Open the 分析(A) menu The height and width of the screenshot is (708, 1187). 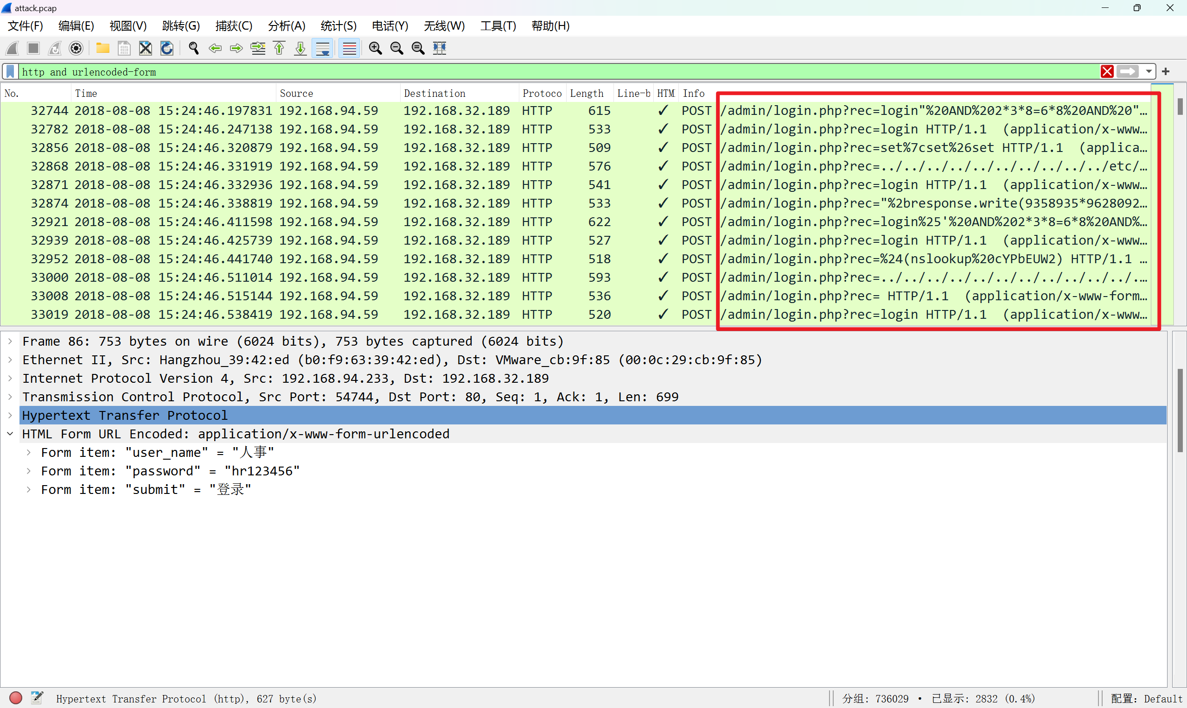click(x=287, y=26)
